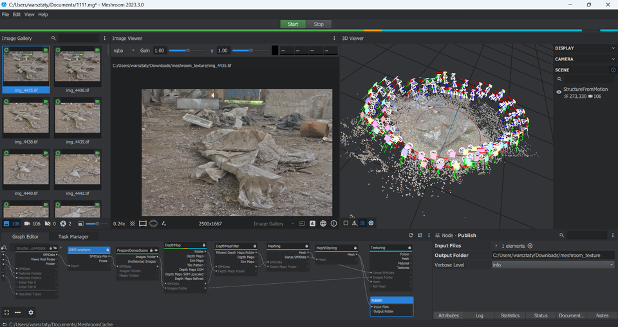Toggle the lens distortion viewer icon
618x327 pixels.
(143, 223)
